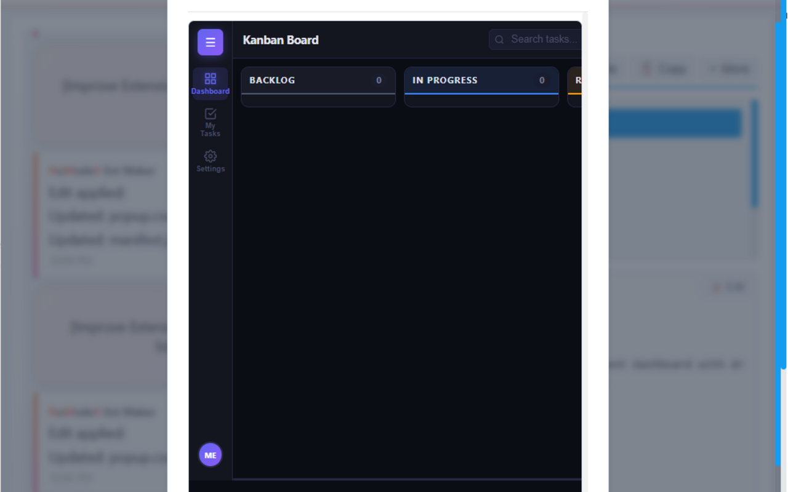This screenshot has width=788, height=492.
Task: Open Settings via the gear icon
Action: [210, 161]
